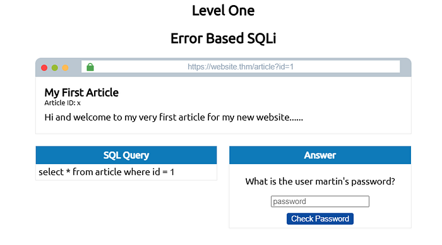Screen dimensions: 442x245
Task: Click the Check Password button
Action: pyautogui.click(x=320, y=218)
